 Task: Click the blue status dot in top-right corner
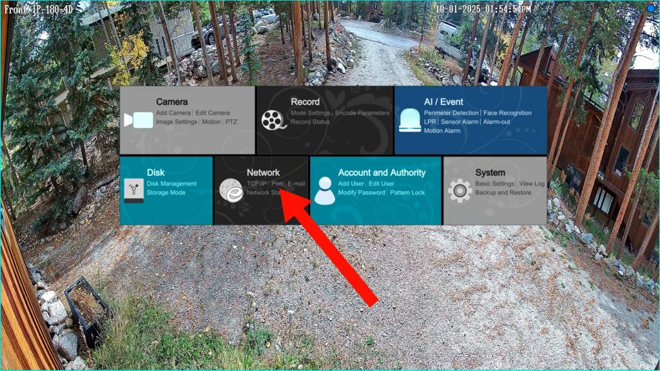(x=651, y=8)
